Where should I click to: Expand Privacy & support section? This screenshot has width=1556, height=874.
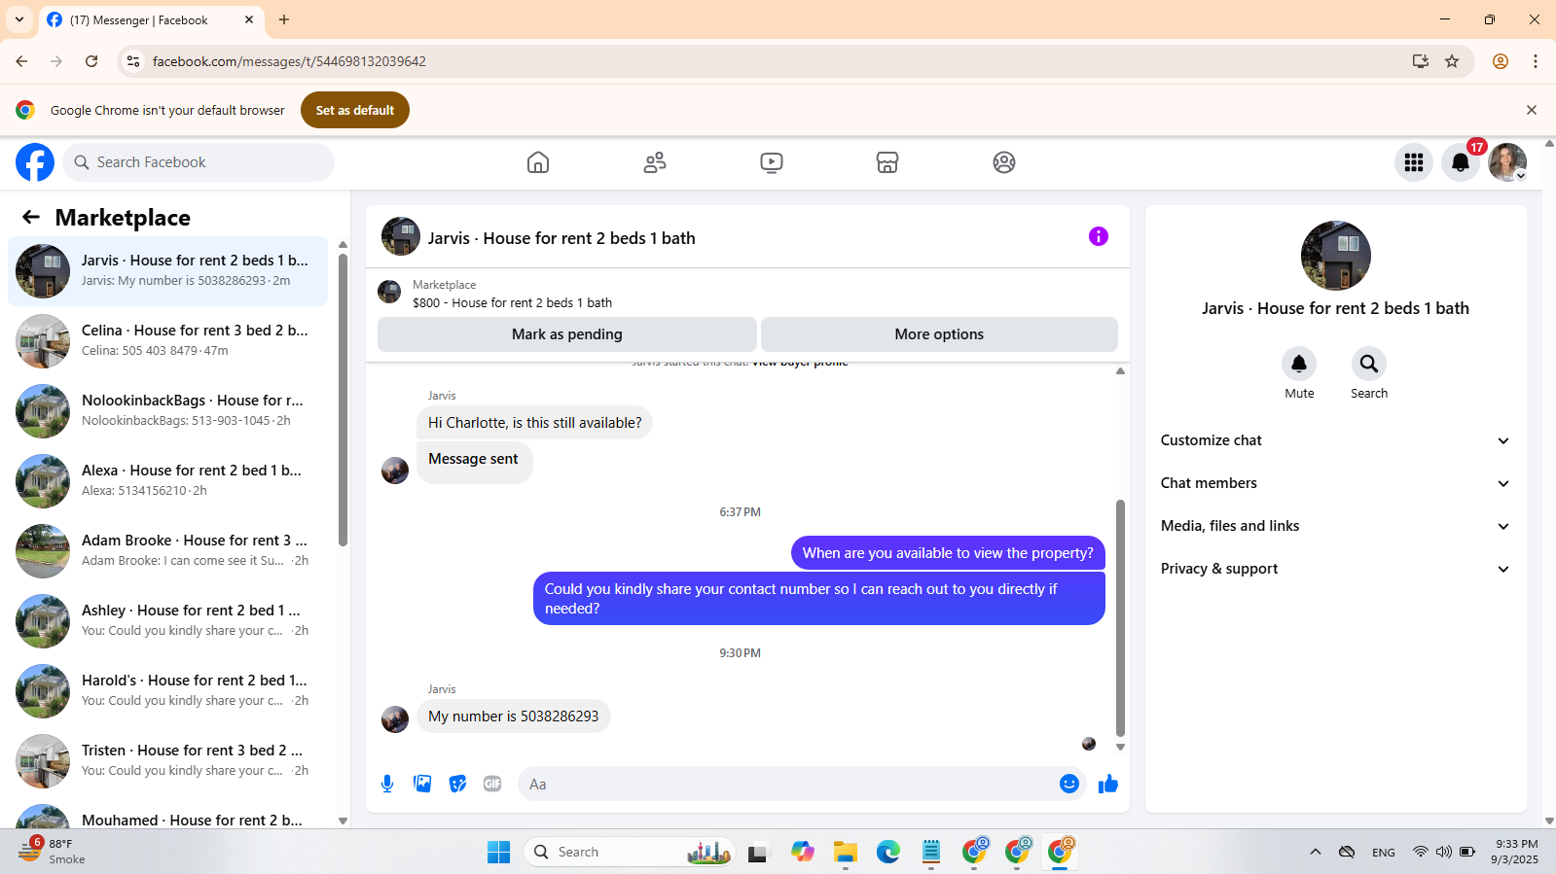click(1335, 569)
